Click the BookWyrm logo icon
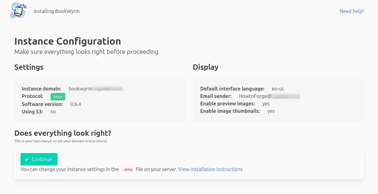378x194 pixels. (x=18, y=11)
